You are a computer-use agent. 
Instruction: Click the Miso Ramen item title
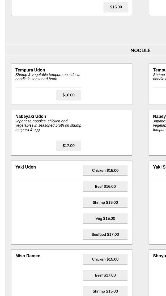coord(28,256)
